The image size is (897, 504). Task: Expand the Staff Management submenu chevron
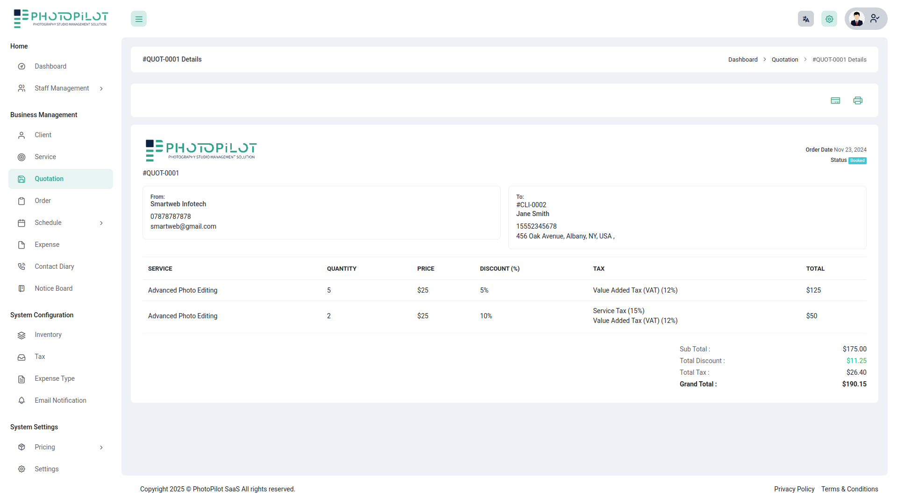101,89
